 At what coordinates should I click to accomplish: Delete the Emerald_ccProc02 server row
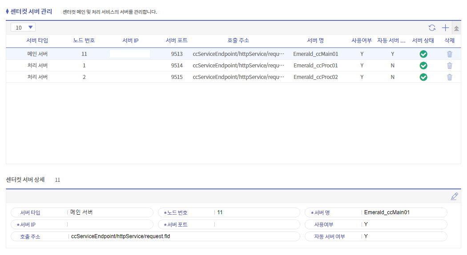(449, 77)
